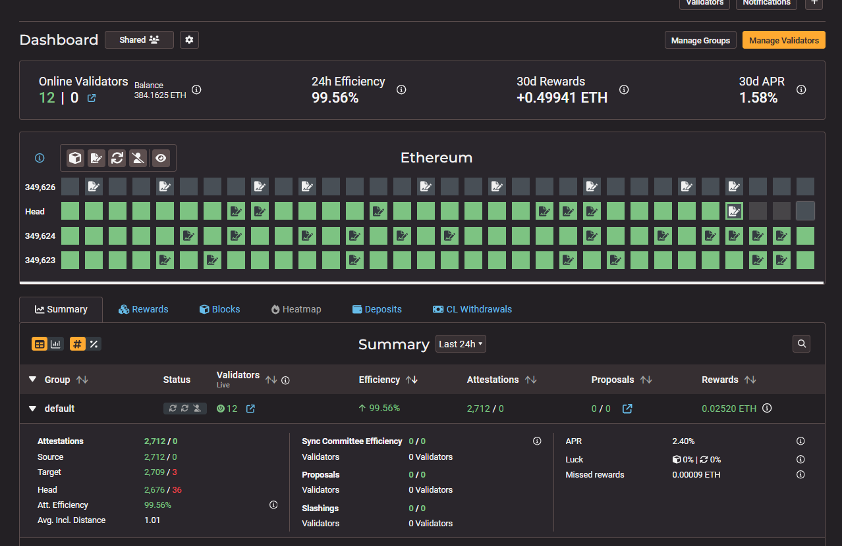Image resolution: width=842 pixels, height=546 pixels.
Task: Open the search icon in Summary
Action: (801, 343)
